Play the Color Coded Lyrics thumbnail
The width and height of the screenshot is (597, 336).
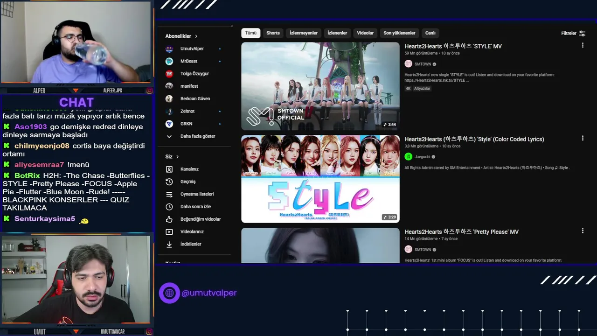[x=320, y=179]
